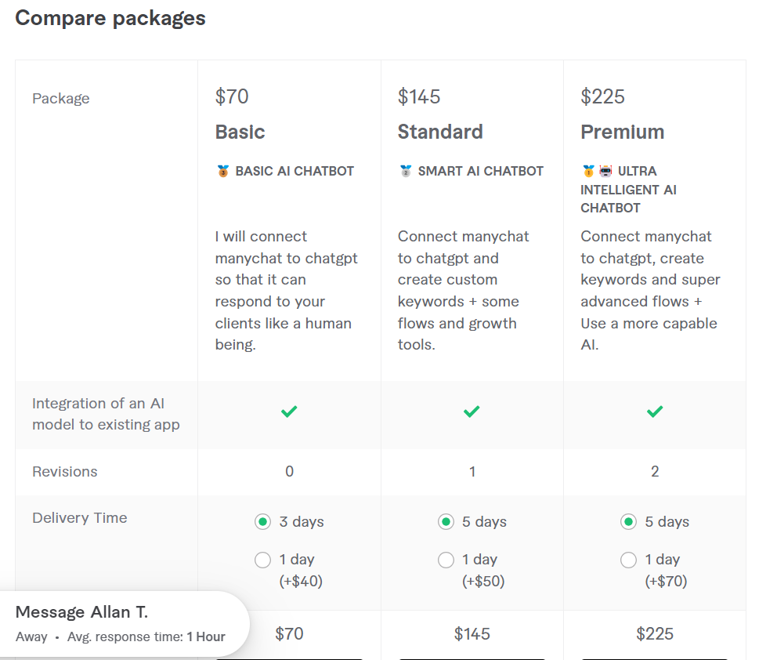Choose 1 day (+$40) delivery for Basic
The height and width of the screenshot is (660, 777).
(x=262, y=560)
